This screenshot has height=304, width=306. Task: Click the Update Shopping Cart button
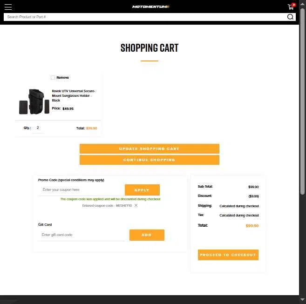[x=150, y=149]
